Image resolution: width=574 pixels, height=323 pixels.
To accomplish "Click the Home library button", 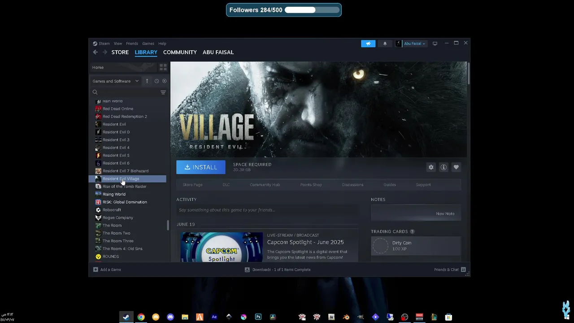I will (123, 67).
